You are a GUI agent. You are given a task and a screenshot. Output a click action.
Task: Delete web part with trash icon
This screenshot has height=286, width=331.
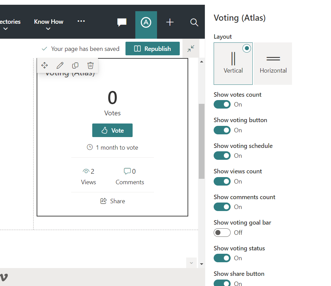pos(90,65)
